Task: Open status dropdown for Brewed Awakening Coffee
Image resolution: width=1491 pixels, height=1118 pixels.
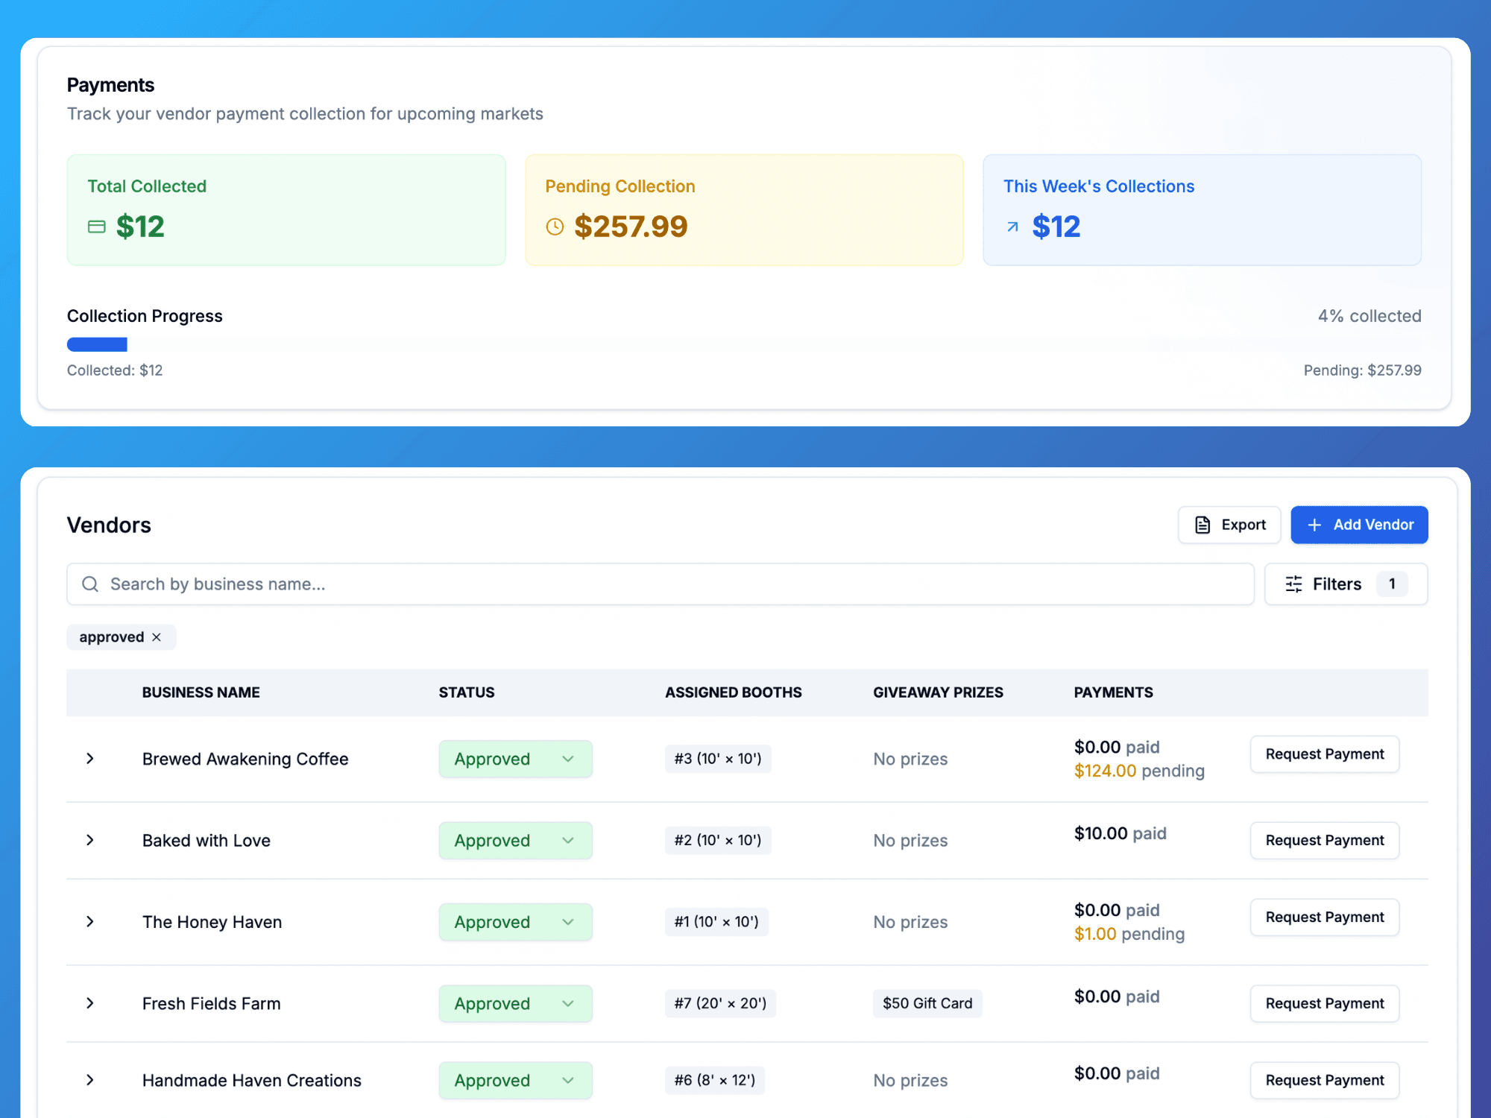Action: [x=515, y=759]
